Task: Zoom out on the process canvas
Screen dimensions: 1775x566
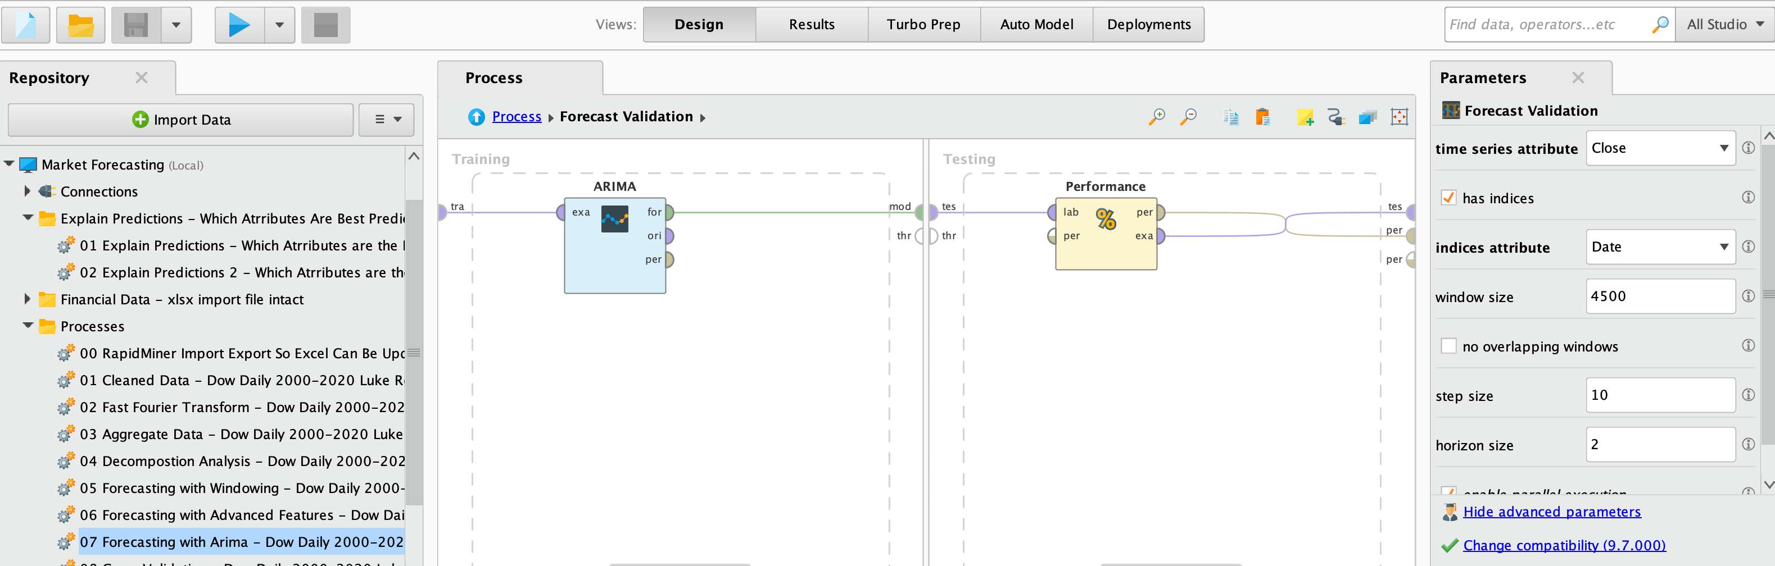Action: [x=1189, y=117]
